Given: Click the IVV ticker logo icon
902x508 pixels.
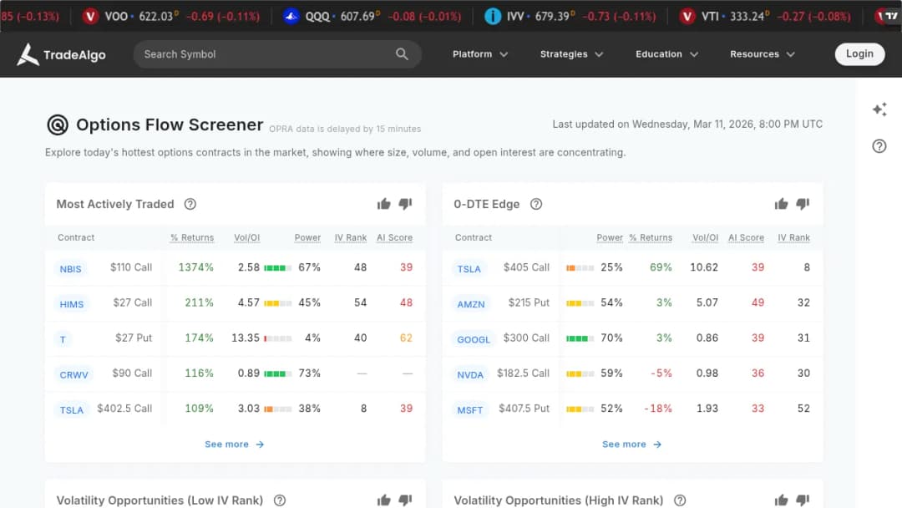Looking at the screenshot, I should coord(493,16).
